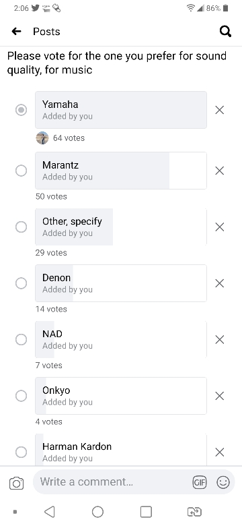Remove the Onkyo poll option
This screenshot has width=242, height=526.
coord(220,396)
